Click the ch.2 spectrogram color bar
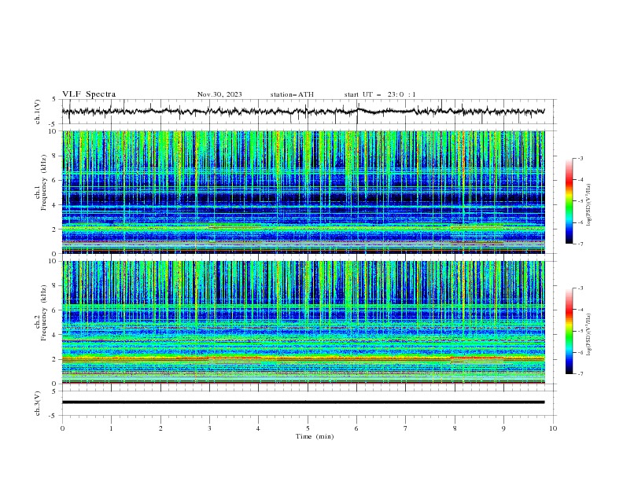Image resolution: width=623 pixels, height=481 pixels. (x=570, y=331)
